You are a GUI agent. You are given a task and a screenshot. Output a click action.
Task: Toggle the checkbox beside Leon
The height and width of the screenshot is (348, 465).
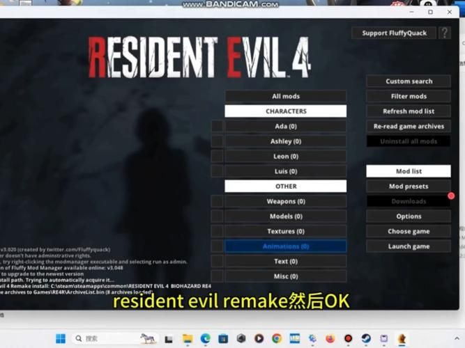pyautogui.click(x=218, y=157)
